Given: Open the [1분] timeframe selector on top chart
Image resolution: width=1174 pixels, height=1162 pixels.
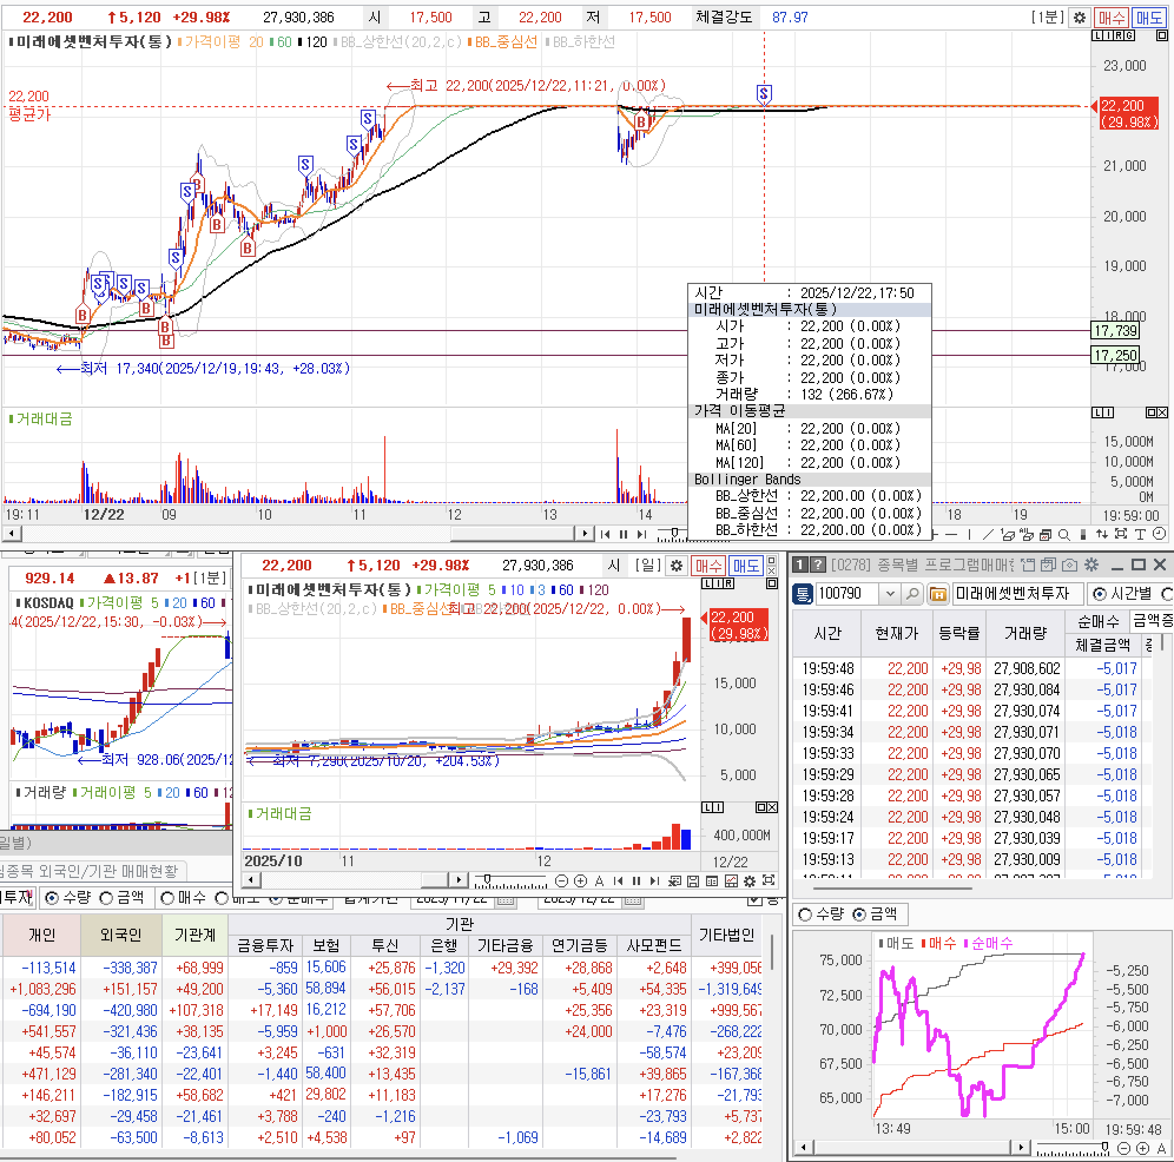Looking at the screenshot, I should tap(1048, 18).
